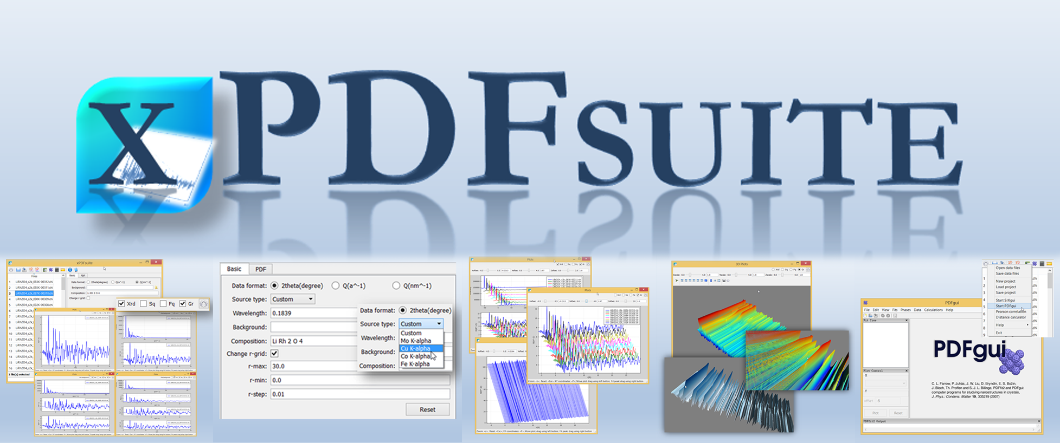Click the home icon in xPDFsuite toolbar
Image resolution: width=1060 pixels, height=443 pixels.
pos(11,270)
